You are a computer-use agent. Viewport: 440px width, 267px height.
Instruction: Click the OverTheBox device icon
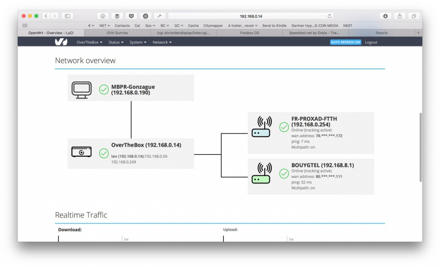click(x=81, y=152)
